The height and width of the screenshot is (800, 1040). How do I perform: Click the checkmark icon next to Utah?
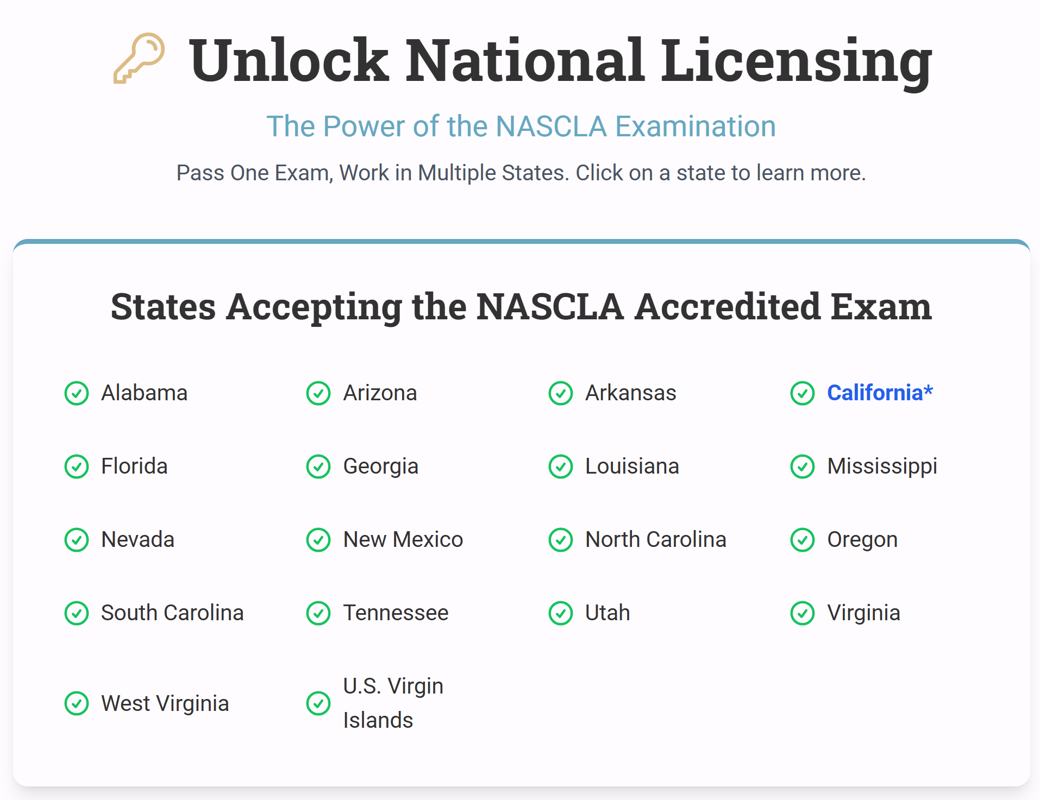(561, 613)
